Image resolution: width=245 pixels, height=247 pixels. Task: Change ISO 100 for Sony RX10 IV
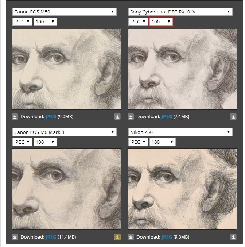click(161, 22)
